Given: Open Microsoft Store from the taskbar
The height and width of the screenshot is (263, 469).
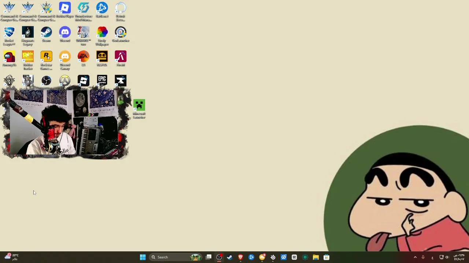Looking at the screenshot, I should [x=326, y=257].
